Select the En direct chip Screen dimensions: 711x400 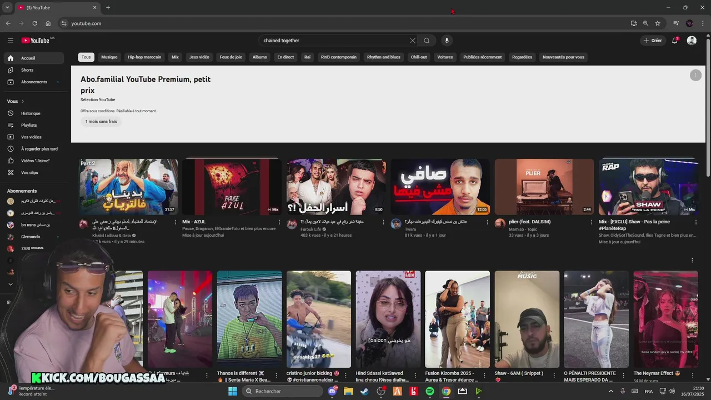click(286, 57)
